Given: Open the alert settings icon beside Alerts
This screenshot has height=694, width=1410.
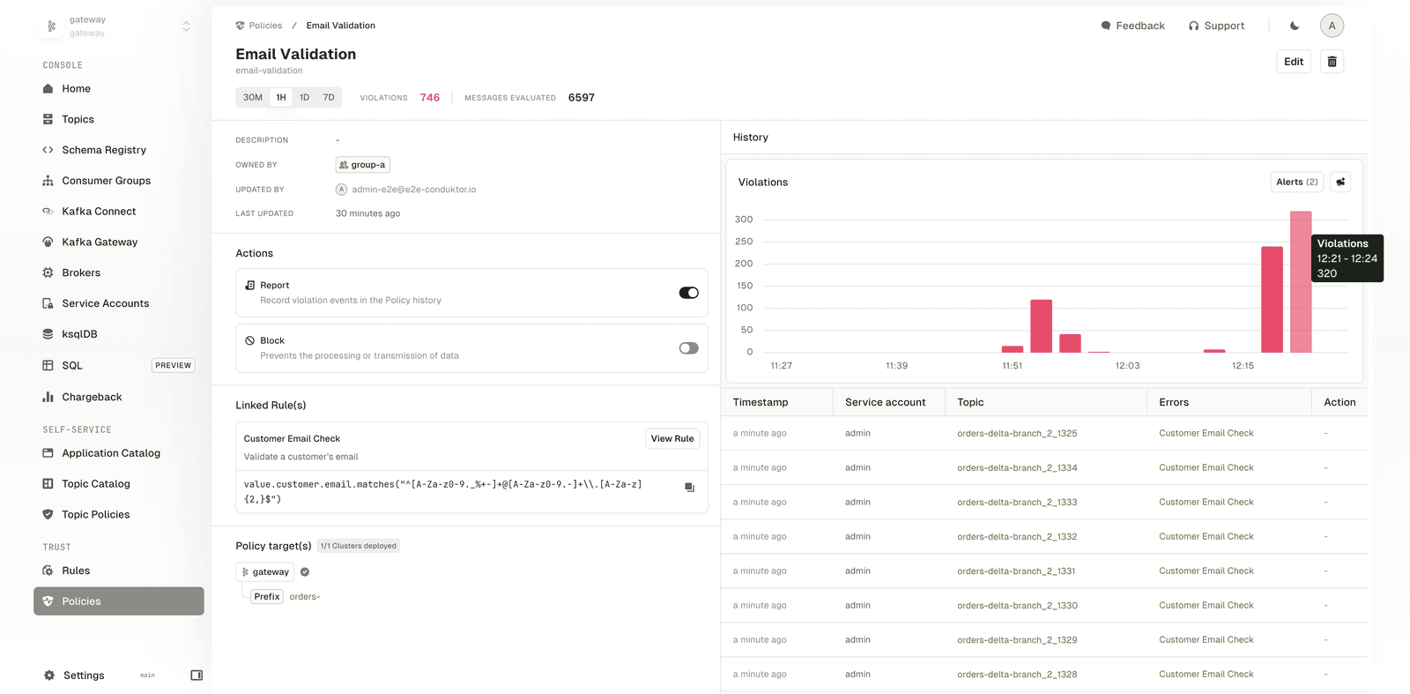Looking at the screenshot, I should click(1340, 183).
